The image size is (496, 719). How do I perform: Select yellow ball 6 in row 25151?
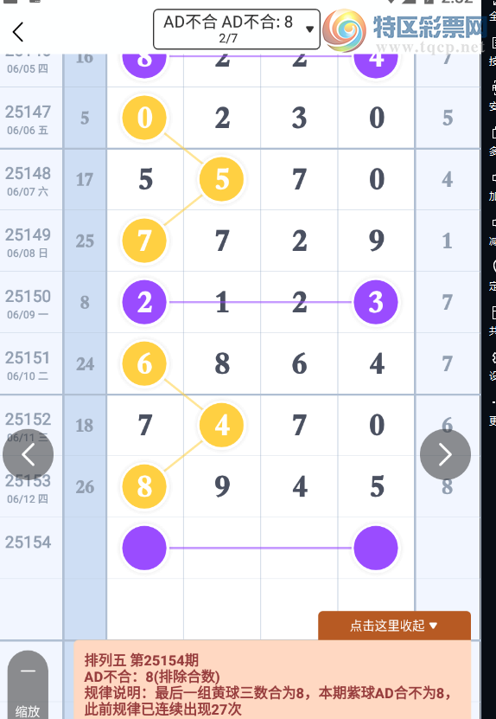coord(144,363)
